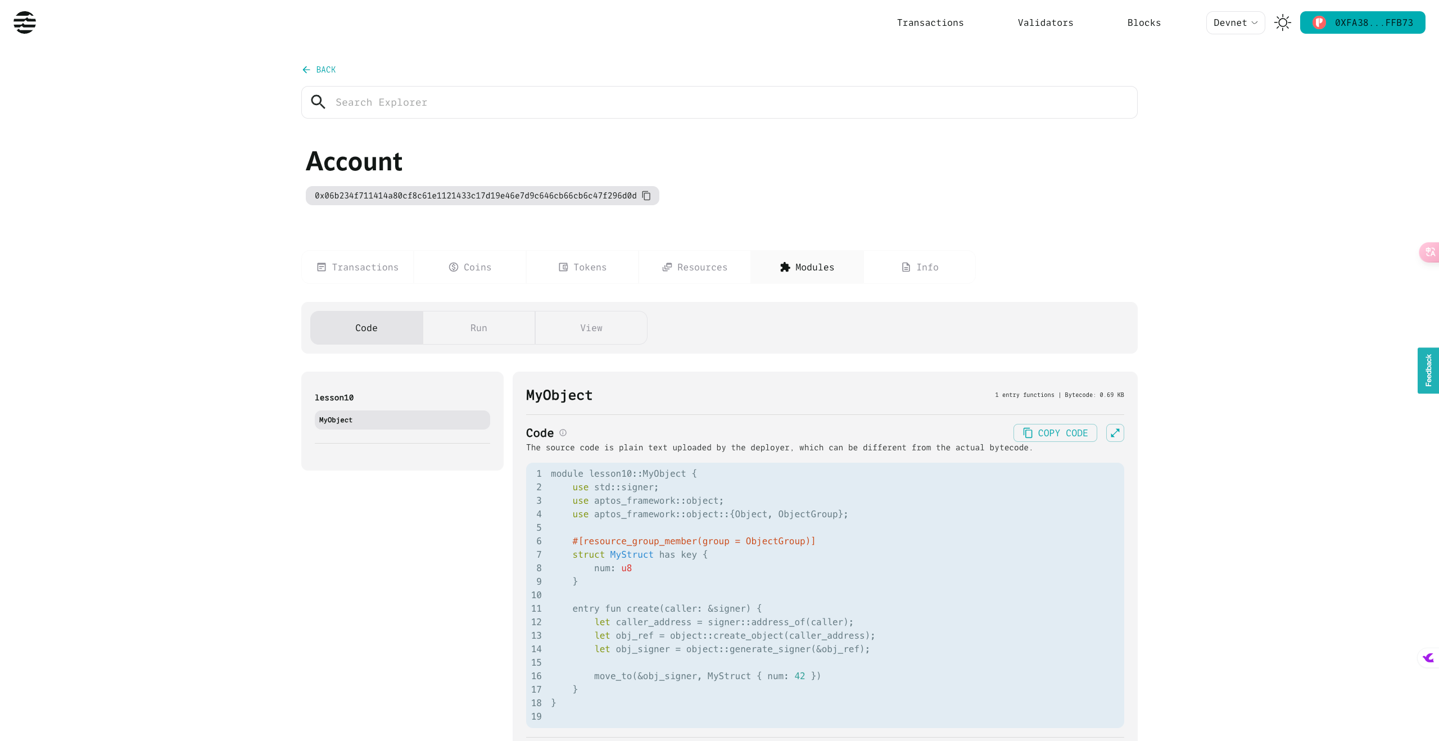This screenshot has width=1439, height=741.
Task: Focus the Search Explorer input field
Action: pos(719,102)
